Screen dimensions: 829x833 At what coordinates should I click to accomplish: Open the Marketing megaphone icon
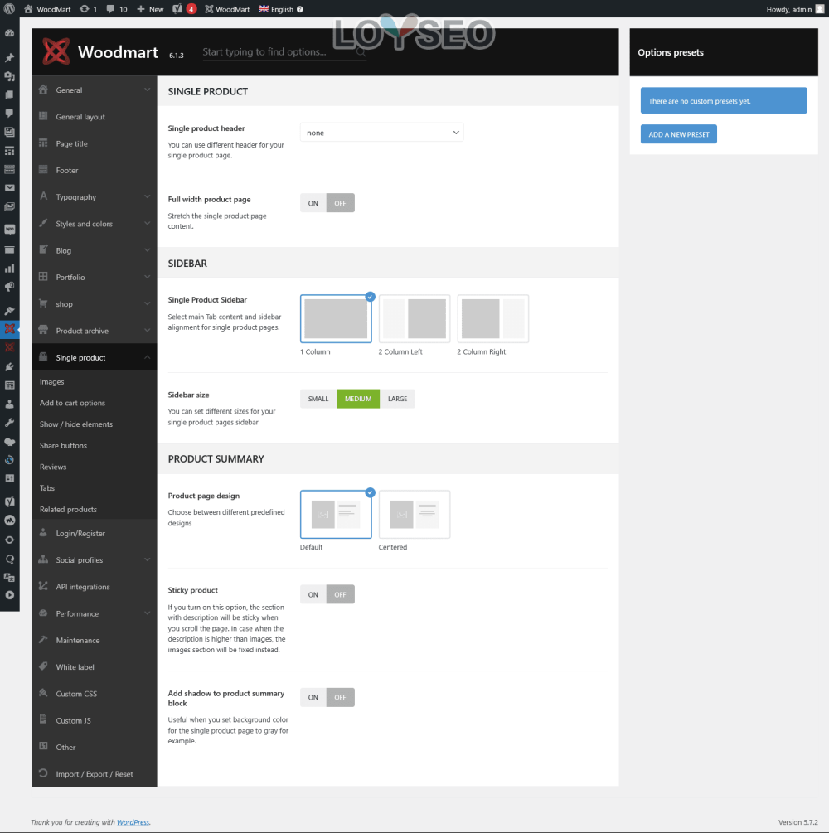tap(9, 287)
